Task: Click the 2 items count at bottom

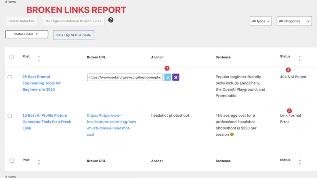Action: click(x=10, y=176)
